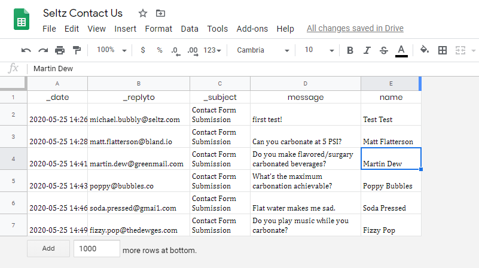Decrease decimal places
The width and height of the screenshot is (479, 268).
(176, 50)
